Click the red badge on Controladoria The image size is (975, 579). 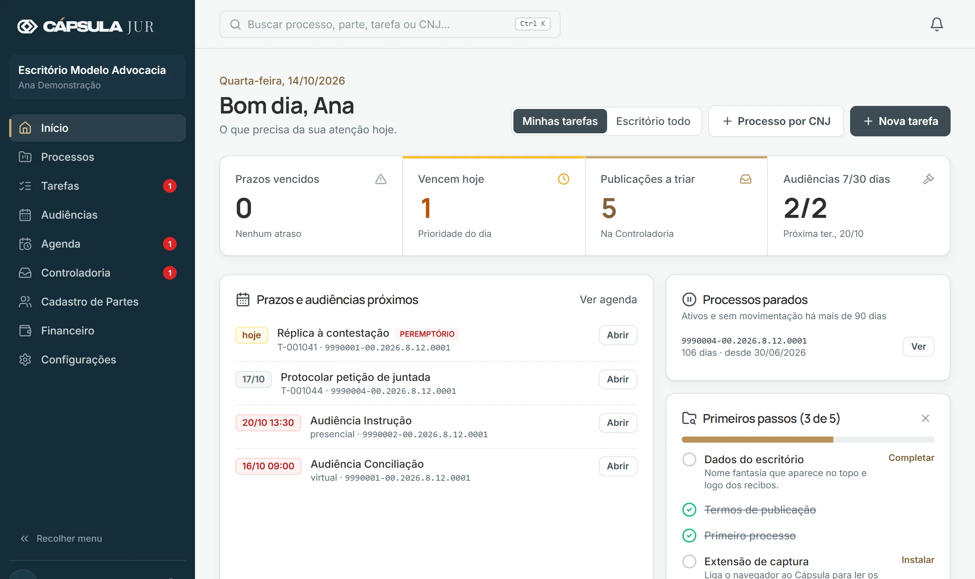(169, 273)
